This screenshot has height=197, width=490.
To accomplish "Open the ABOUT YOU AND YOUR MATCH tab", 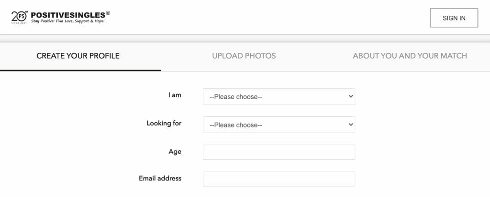I will tap(410, 56).
